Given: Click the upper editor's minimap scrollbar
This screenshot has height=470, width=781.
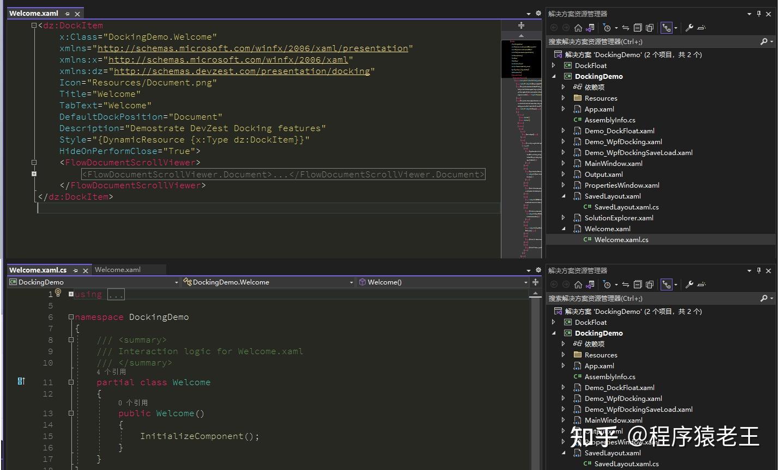Looking at the screenshot, I should pos(522,163).
